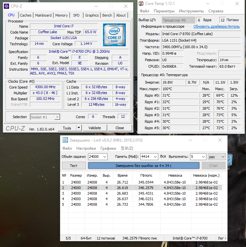Click the Тест button in LinX
The image size is (246, 247).
(74, 166)
